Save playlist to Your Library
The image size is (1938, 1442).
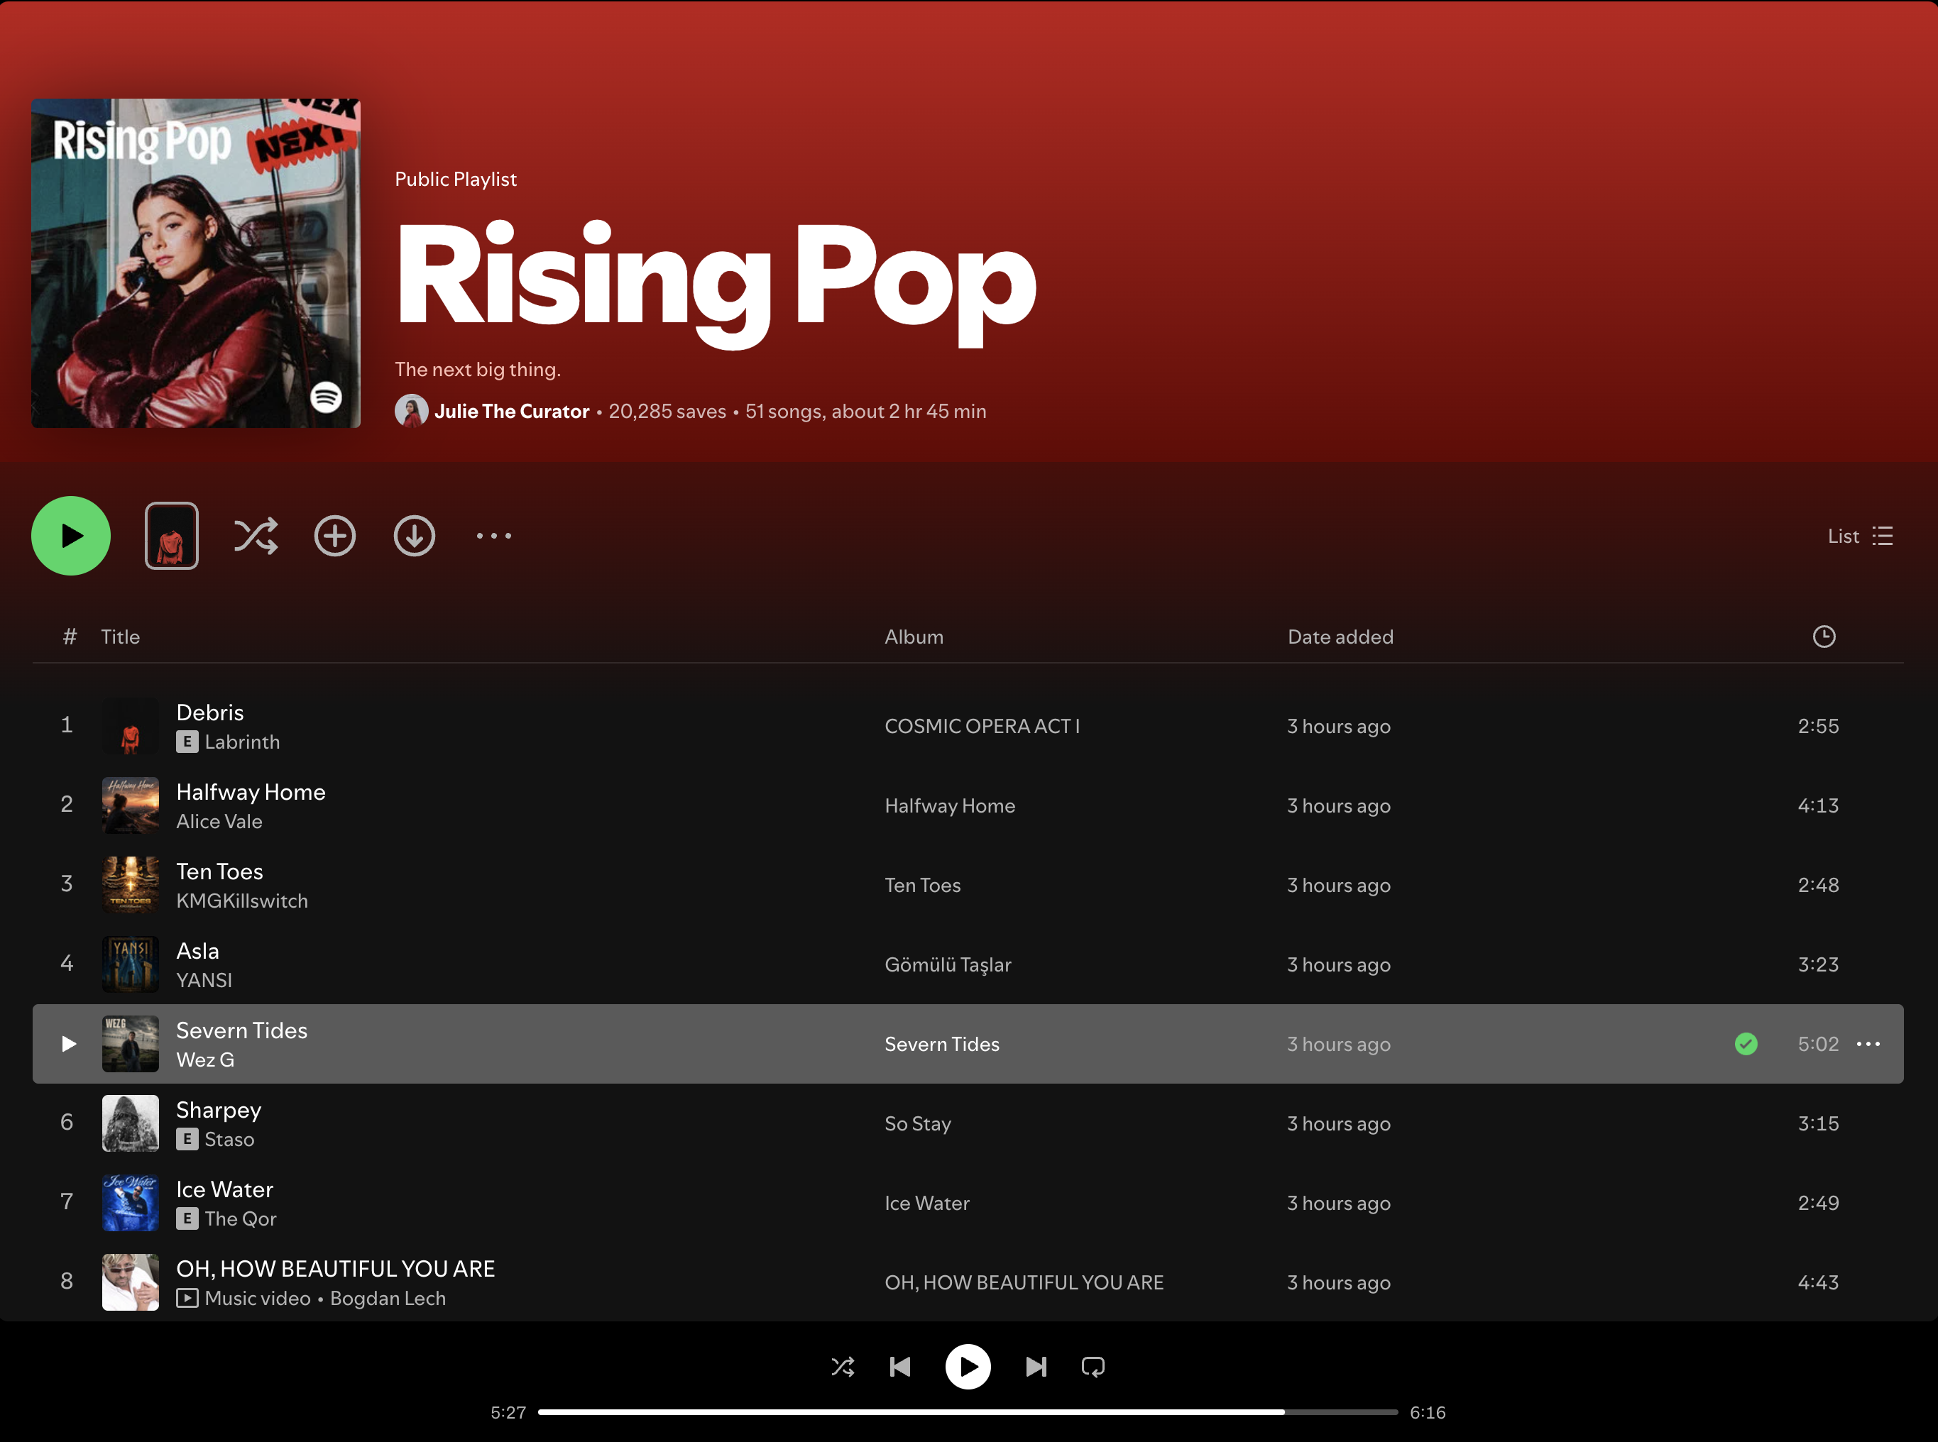(x=335, y=536)
